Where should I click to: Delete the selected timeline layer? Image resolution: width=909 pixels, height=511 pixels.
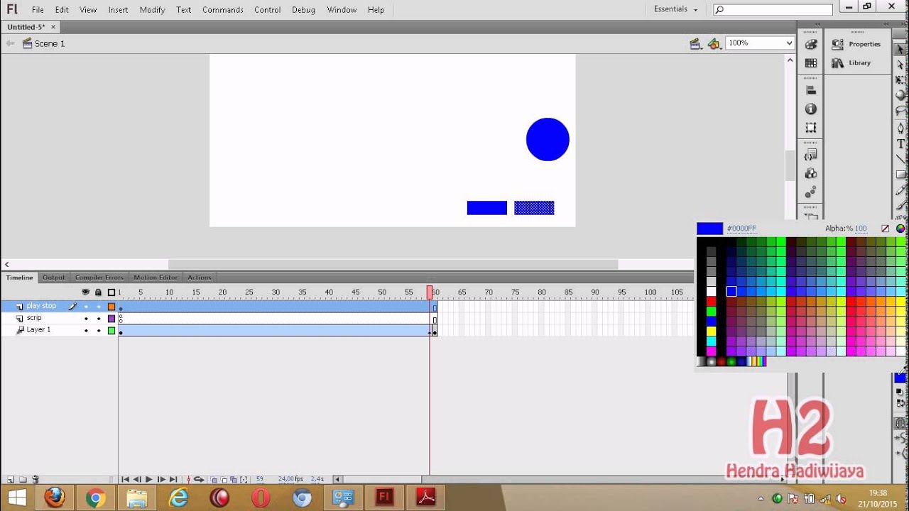coord(36,480)
